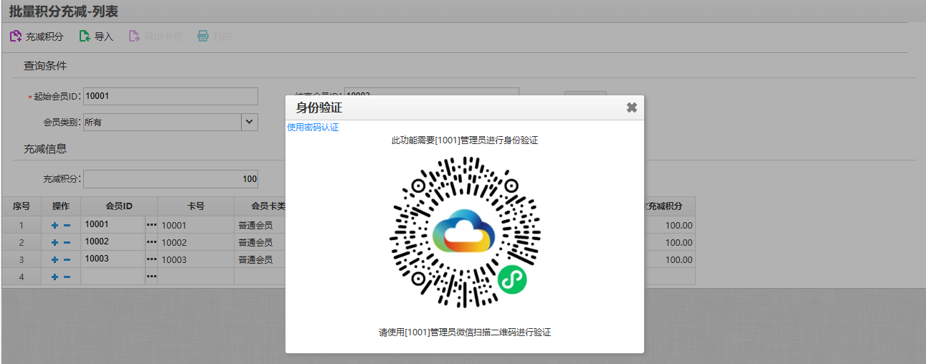Open member lookup ellipsis for ID 10003
This screenshot has width=926, height=364.
pos(151,259)
